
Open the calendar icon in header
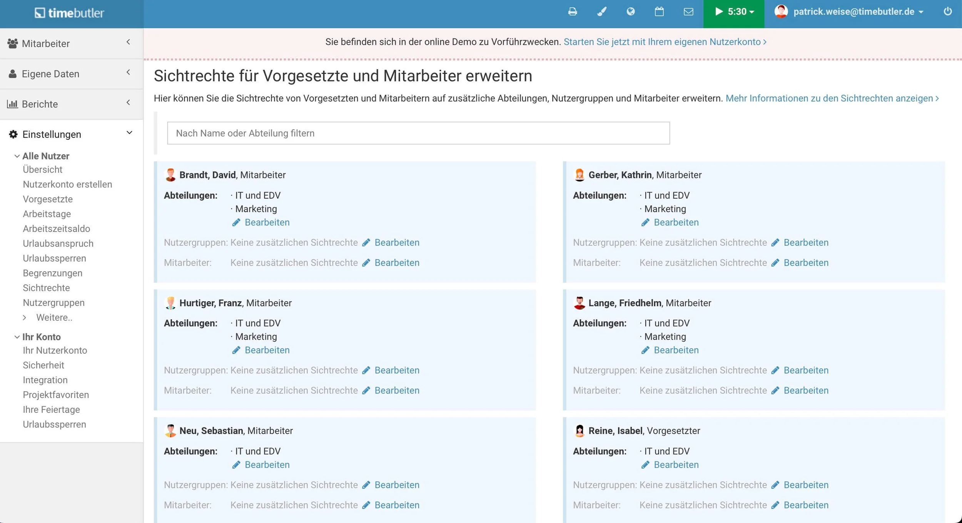(x=659, y=12)
